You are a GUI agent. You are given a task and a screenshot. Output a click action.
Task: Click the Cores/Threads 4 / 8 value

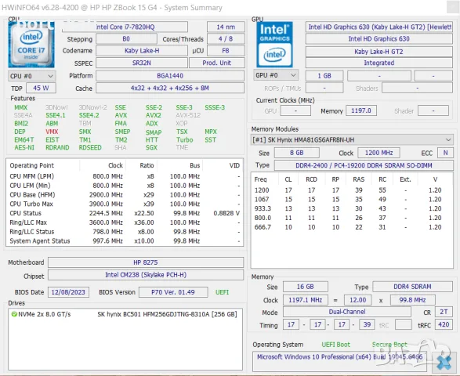tap(226, 38)
